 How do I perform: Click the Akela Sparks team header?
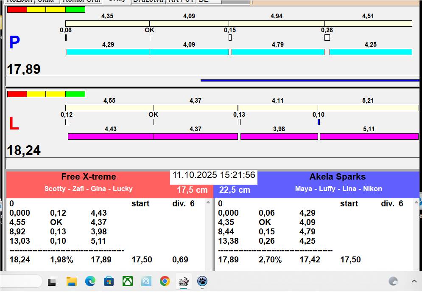pyautogui.click(x=337, y=177)
